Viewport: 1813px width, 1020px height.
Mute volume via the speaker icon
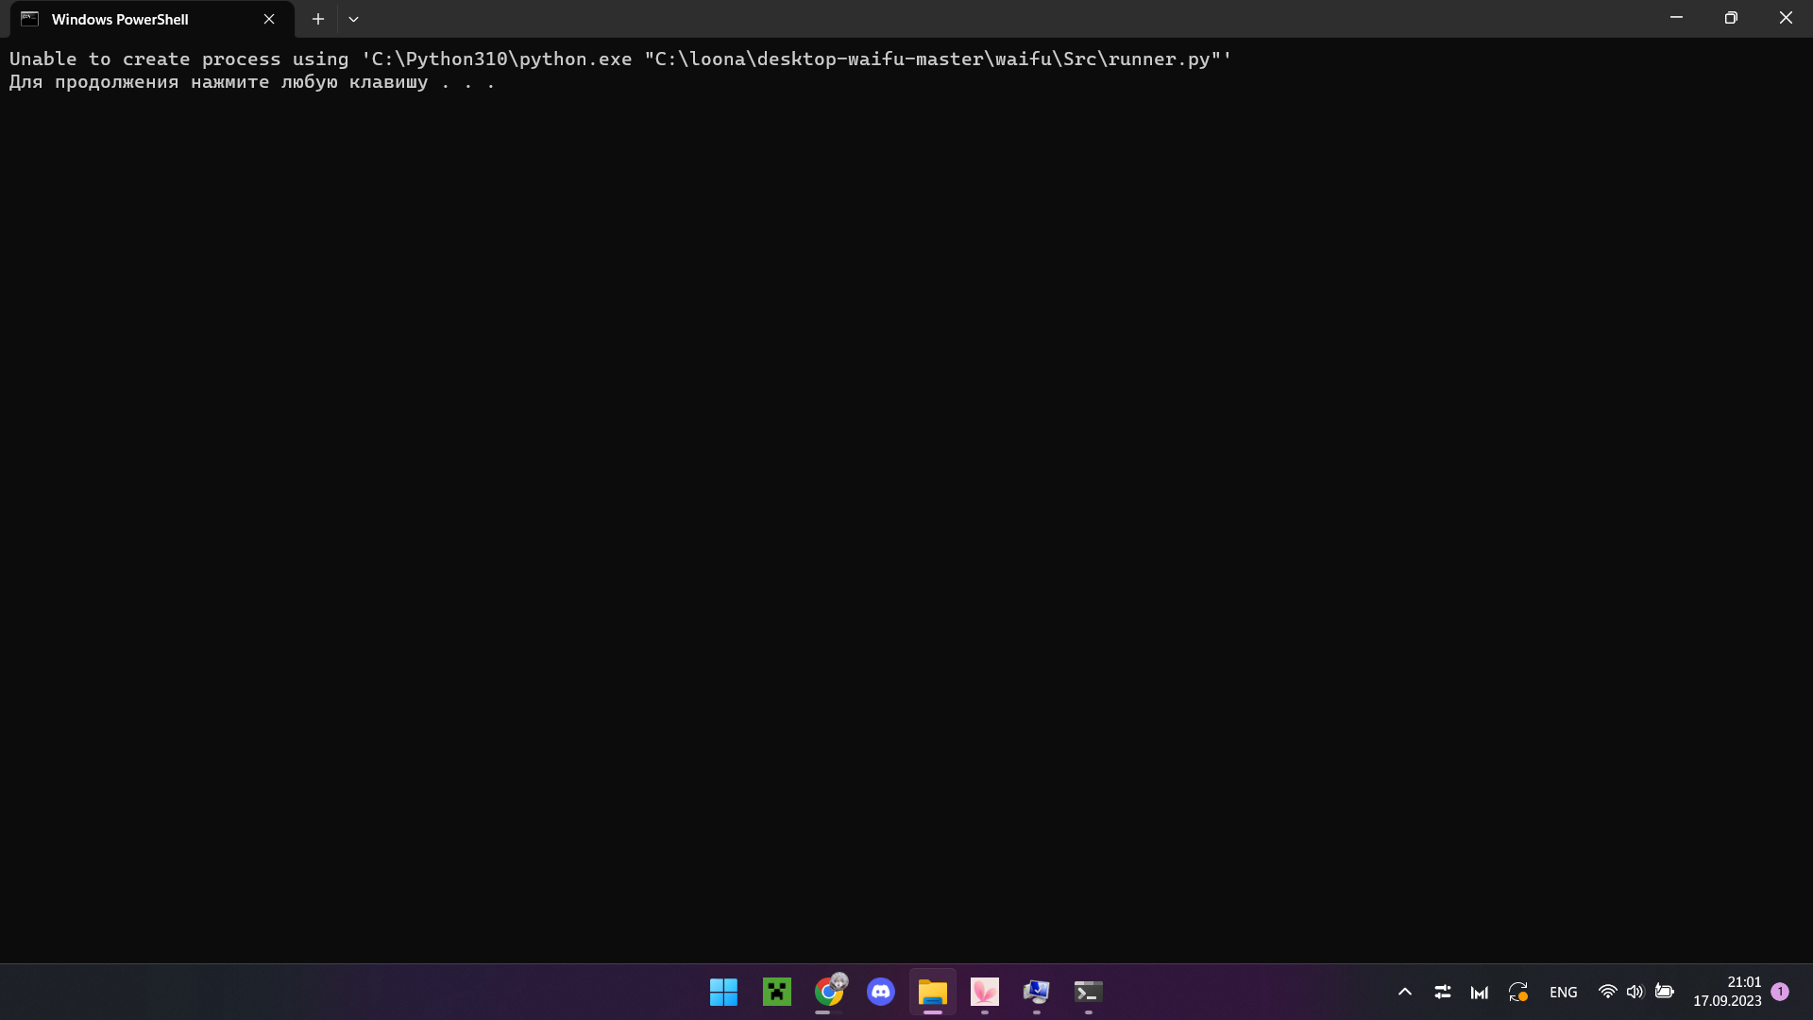point(1635,992)
